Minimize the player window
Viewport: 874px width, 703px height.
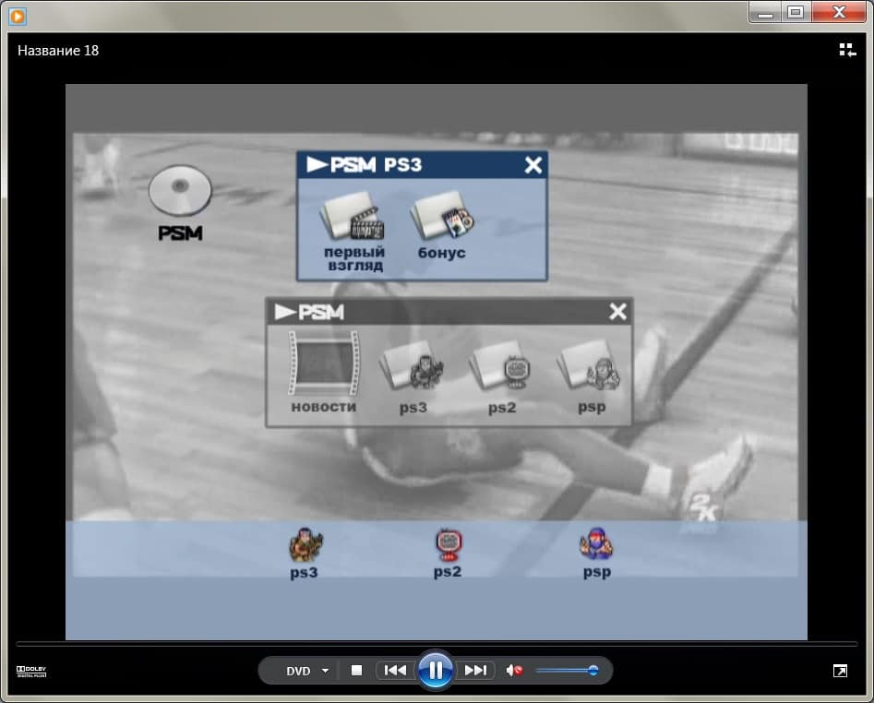765,12
